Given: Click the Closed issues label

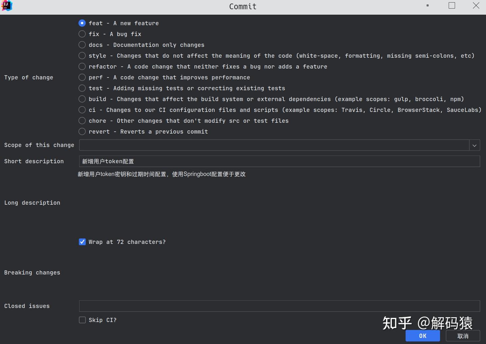Looking at the screenshot, I should click(27, 306).
